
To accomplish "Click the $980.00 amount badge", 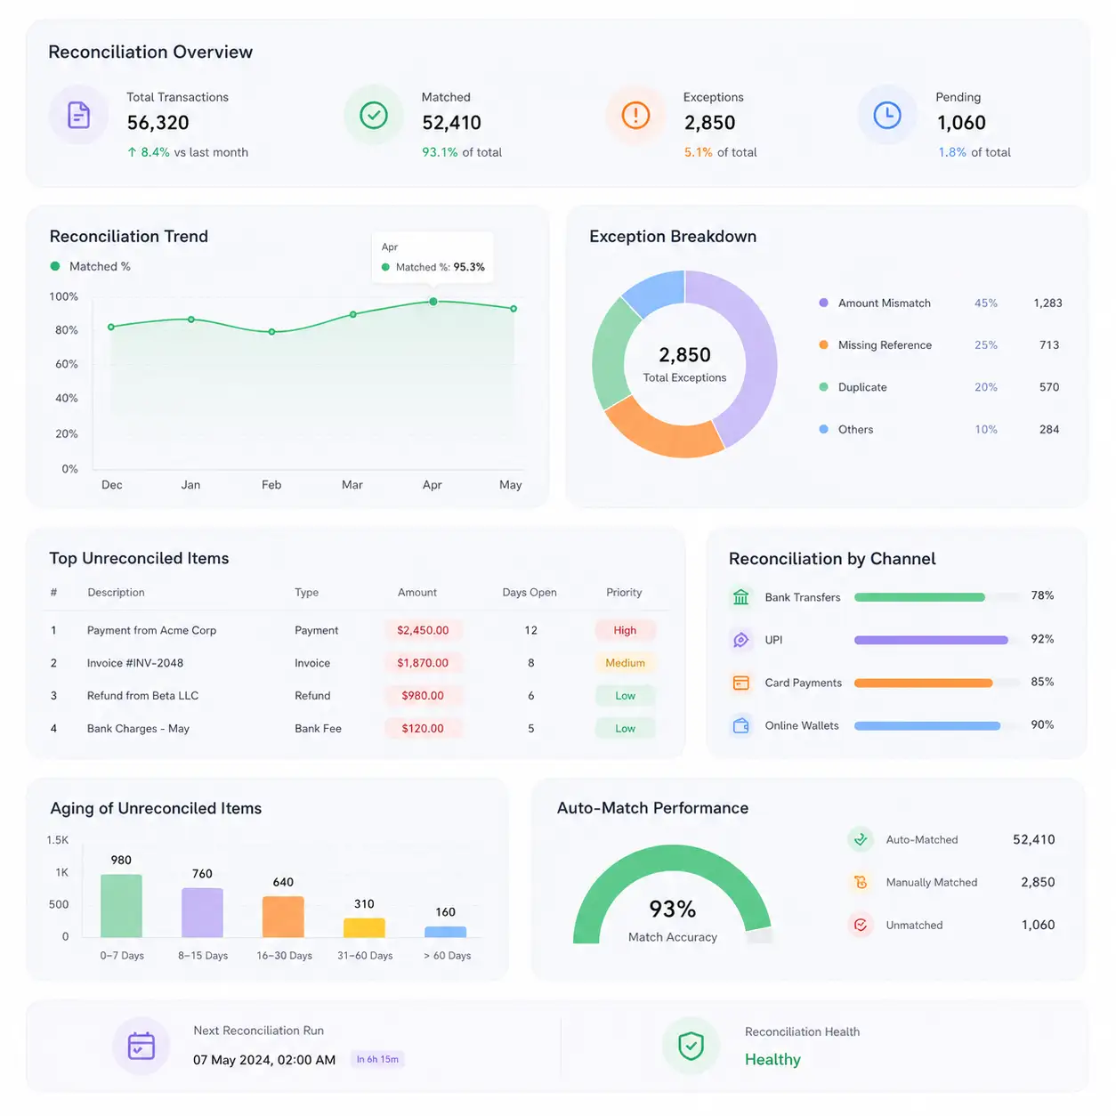I will point(423,696).
